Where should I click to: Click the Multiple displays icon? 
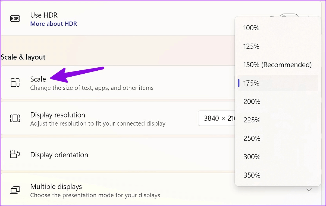[x=15, y=190]
